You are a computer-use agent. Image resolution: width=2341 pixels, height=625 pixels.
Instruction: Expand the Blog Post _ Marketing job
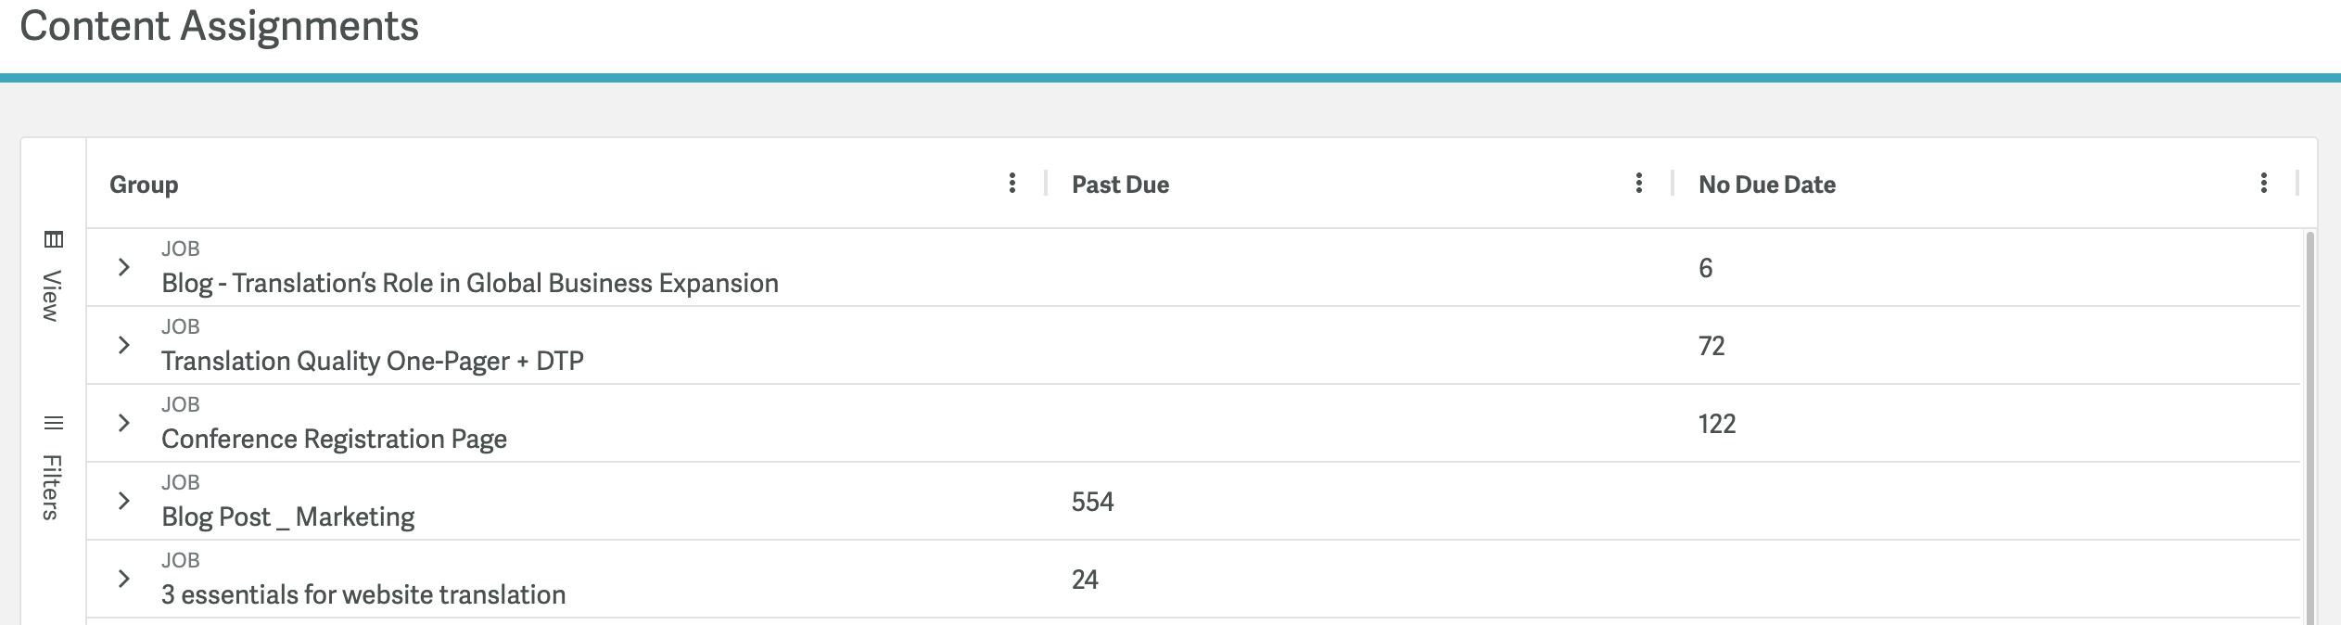(123, 501)
